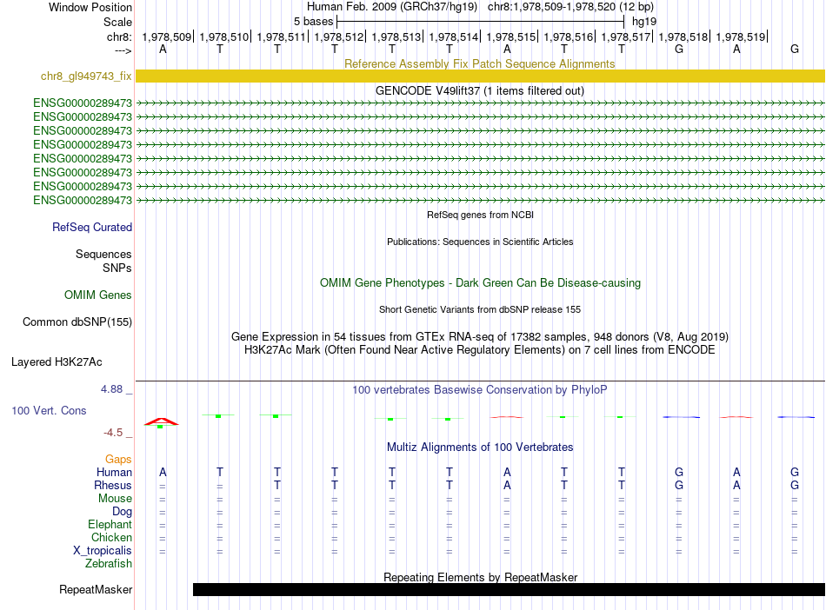
Task: Select the chr8: ruler label
Action: pos(119,36)
